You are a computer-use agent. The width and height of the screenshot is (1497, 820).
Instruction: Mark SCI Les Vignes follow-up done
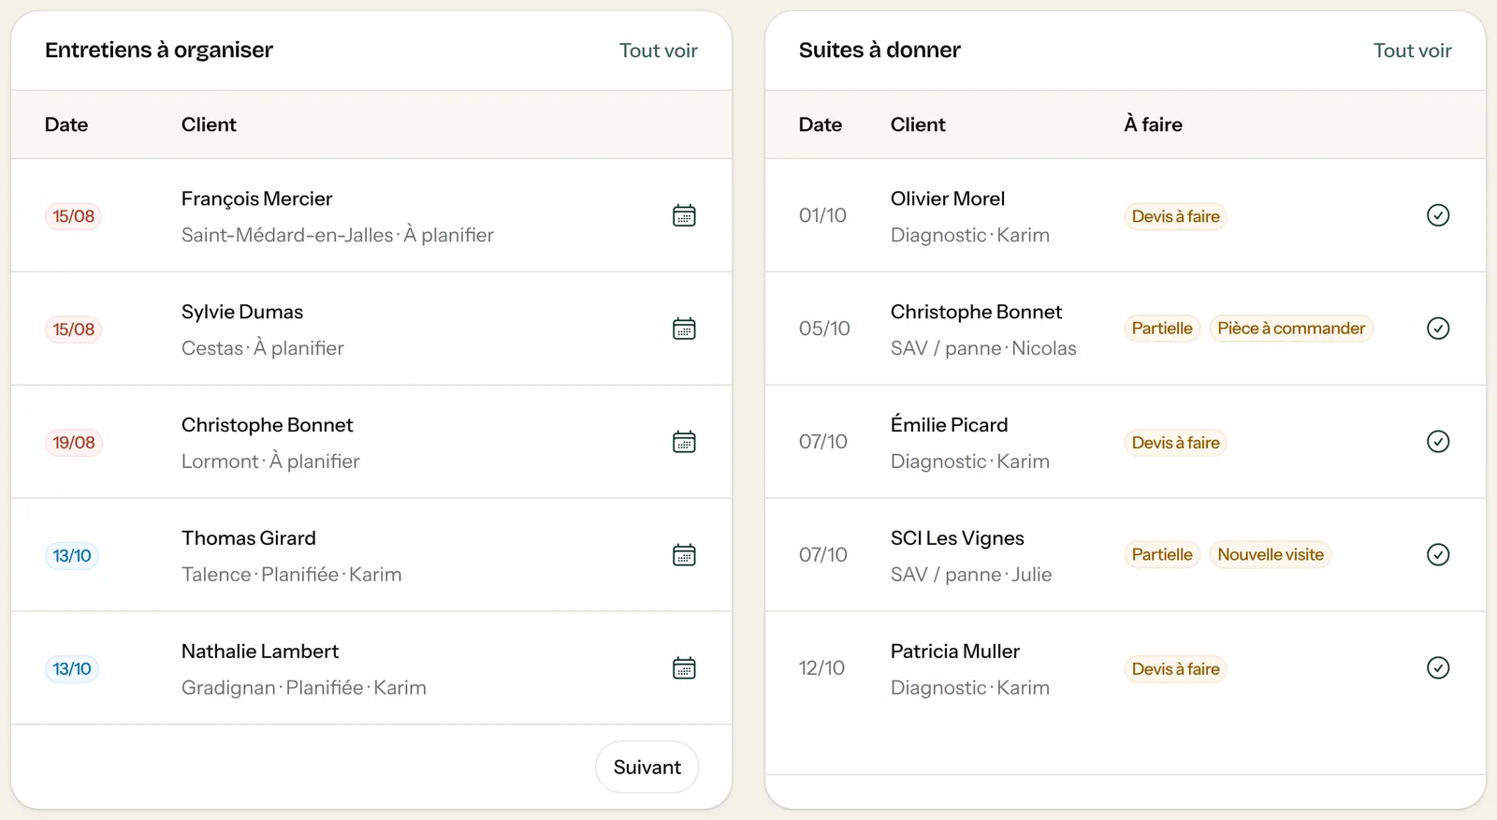click(1438, 554)
